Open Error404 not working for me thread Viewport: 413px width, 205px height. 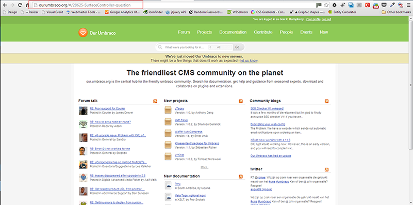(110, 149)
